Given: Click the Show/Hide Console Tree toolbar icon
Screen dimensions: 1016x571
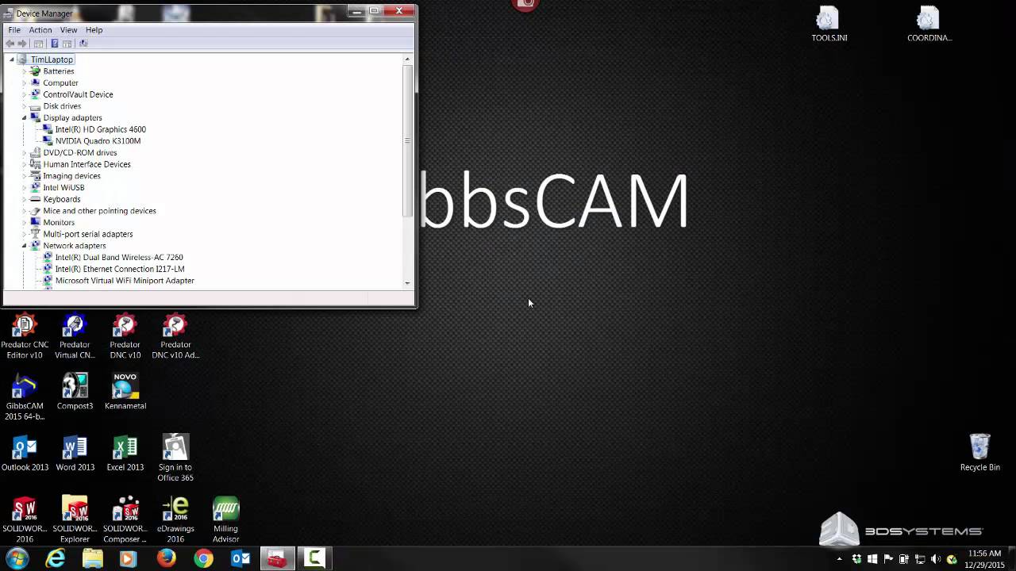Looking at the screenshot, I should [x=38, y=44].
